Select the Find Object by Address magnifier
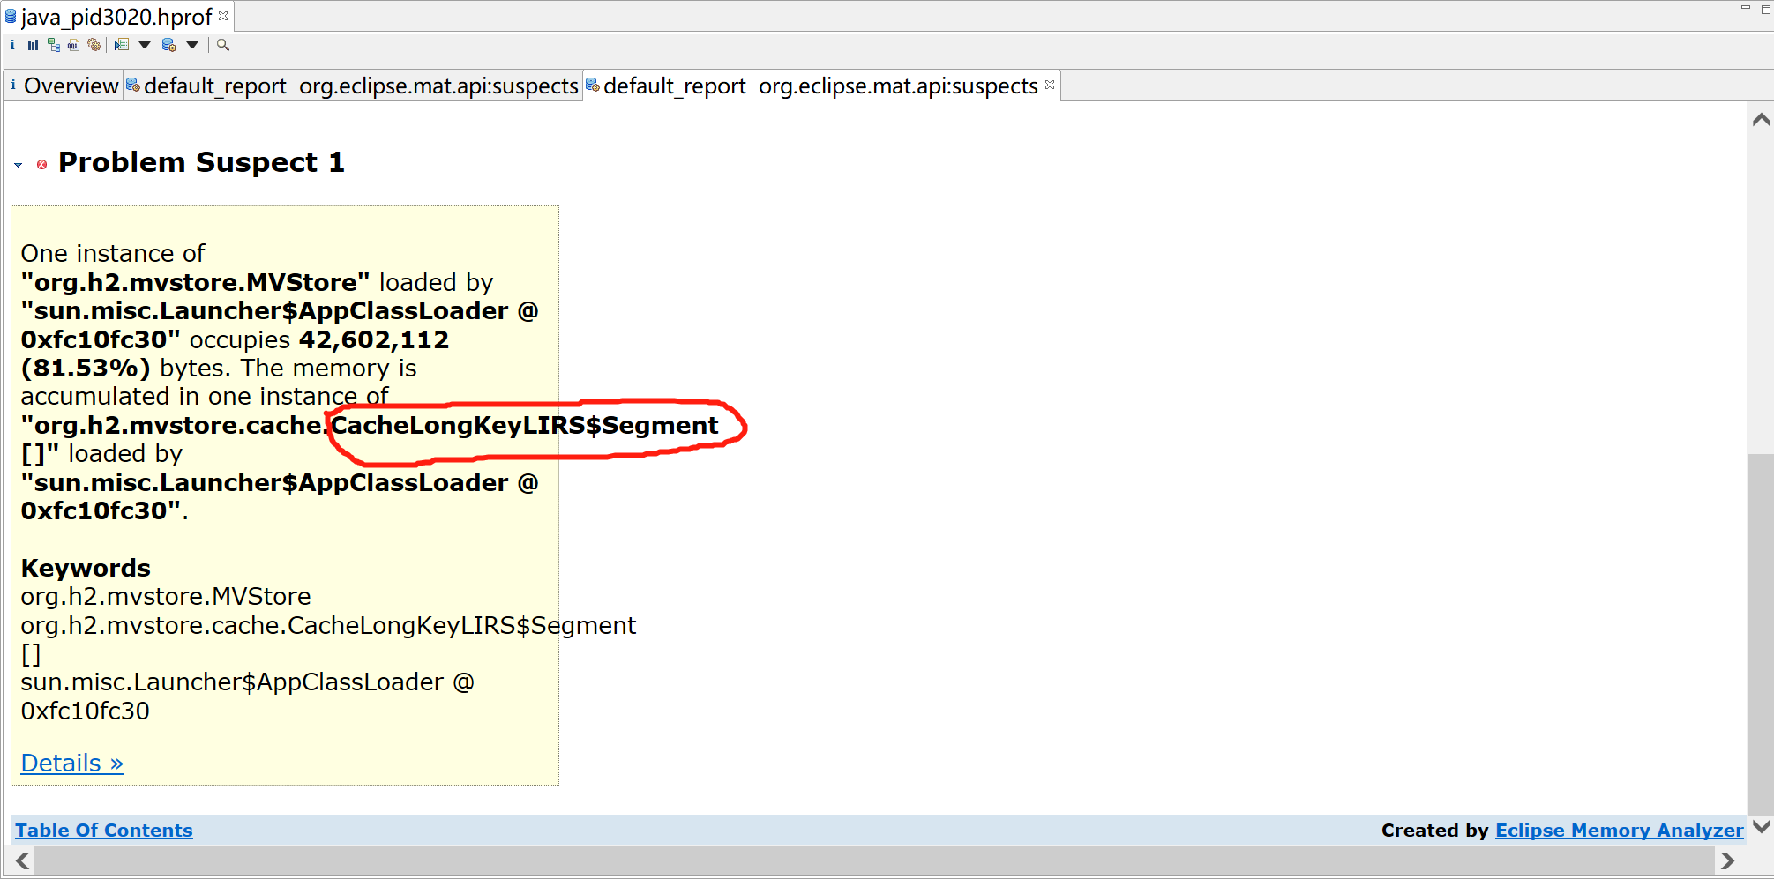 pyautogui.click(x=222, y=45)
